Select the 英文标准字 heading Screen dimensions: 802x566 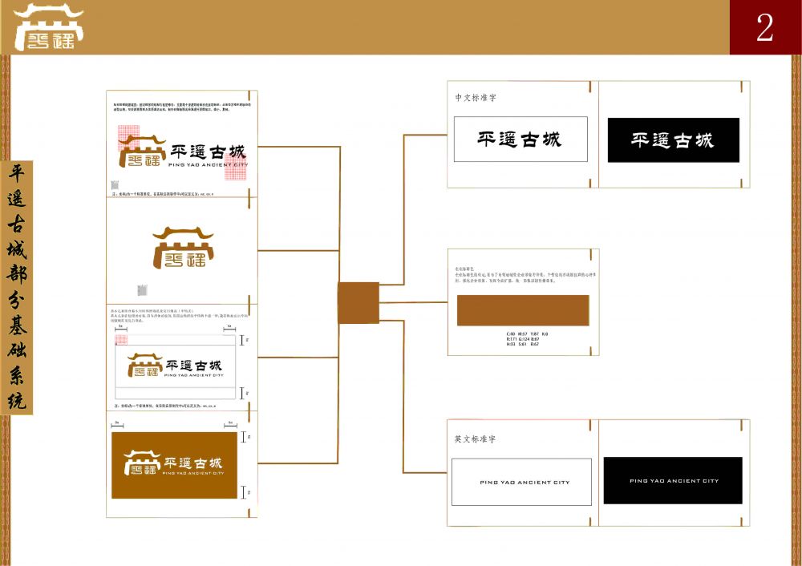(475, 439)
